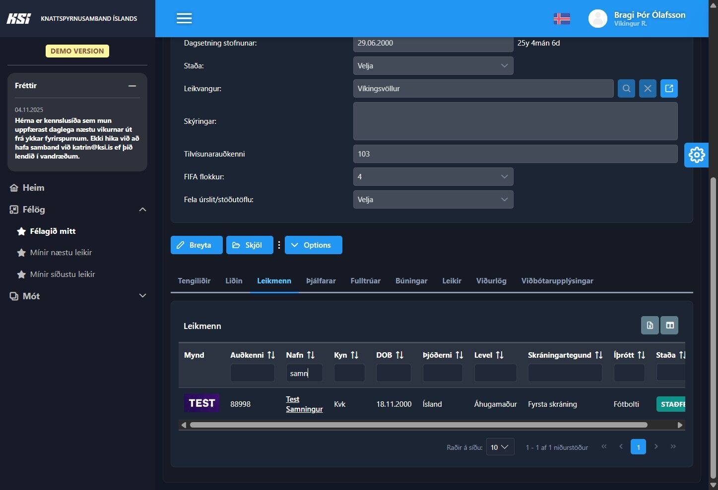Open the hamburger navigation menu

pyautogui.click(x=184, y=18)
